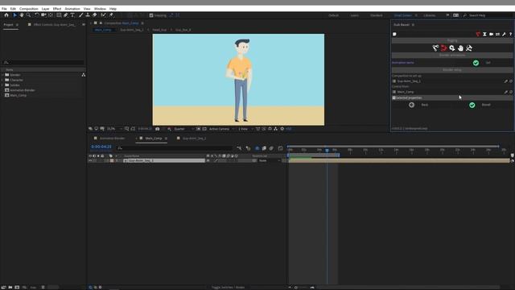Screen dimensions: 515x290
Task: Switch to Animation Blender timeline tab
Action: (x=112, y=139)
